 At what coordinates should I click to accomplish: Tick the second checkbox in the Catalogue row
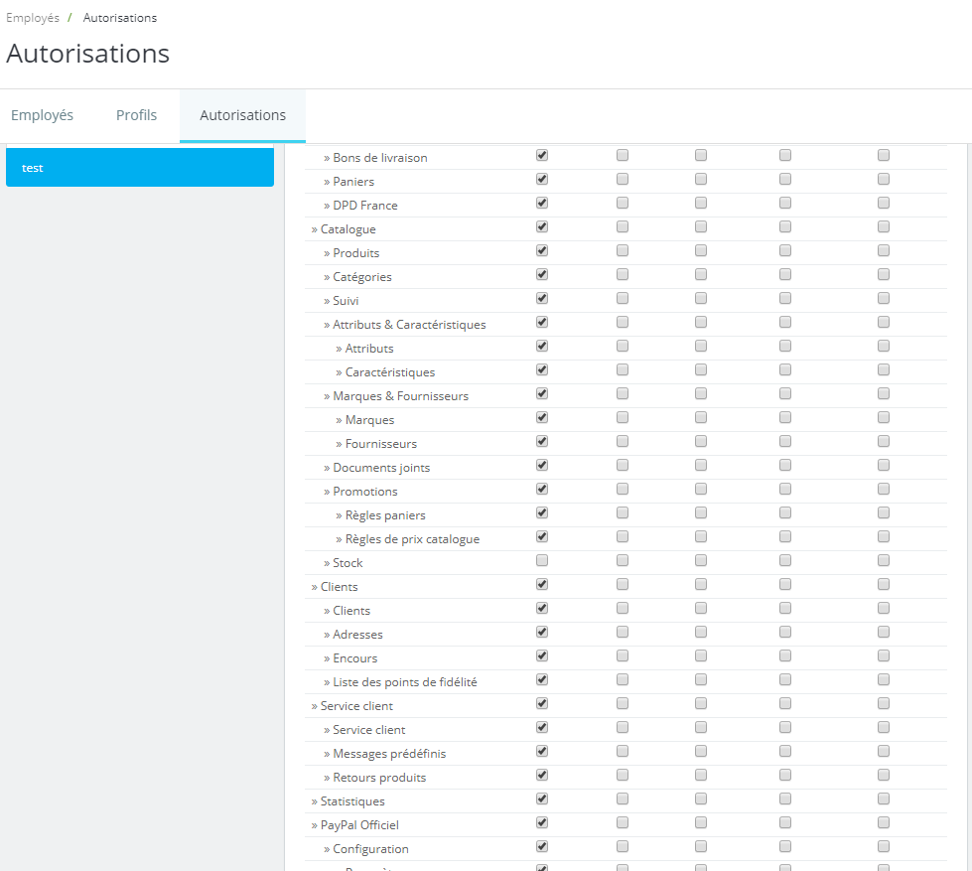[623, 226]
